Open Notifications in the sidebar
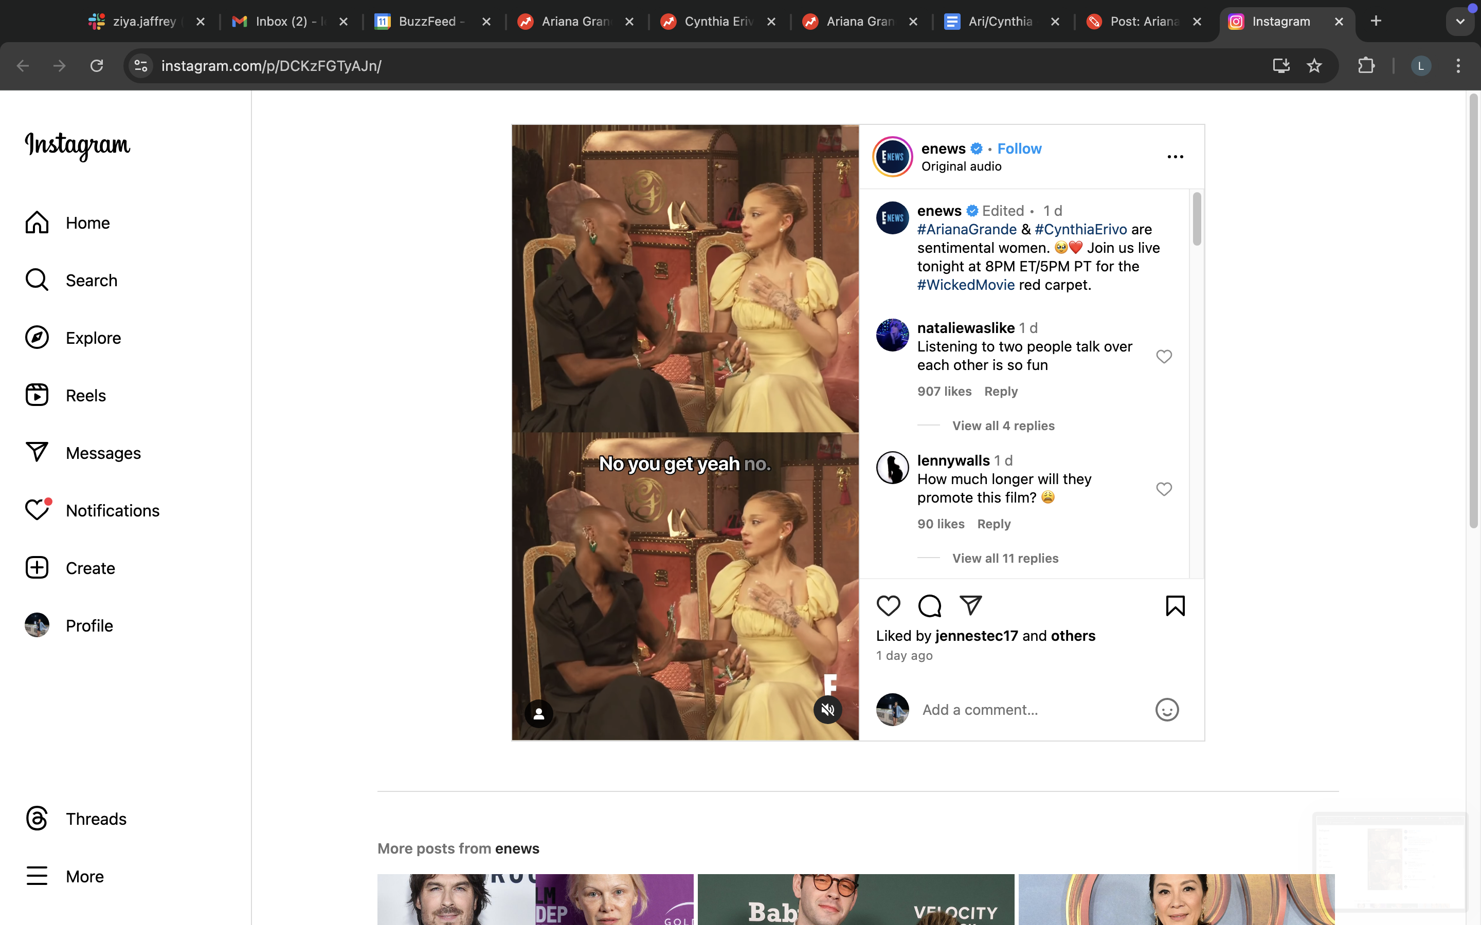The image size is (1481, 925). click(112, 510)
